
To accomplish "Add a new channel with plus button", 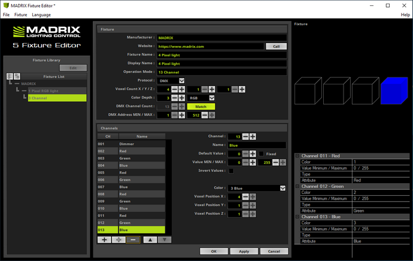I will pyautogui.click(x=104, y=239).
